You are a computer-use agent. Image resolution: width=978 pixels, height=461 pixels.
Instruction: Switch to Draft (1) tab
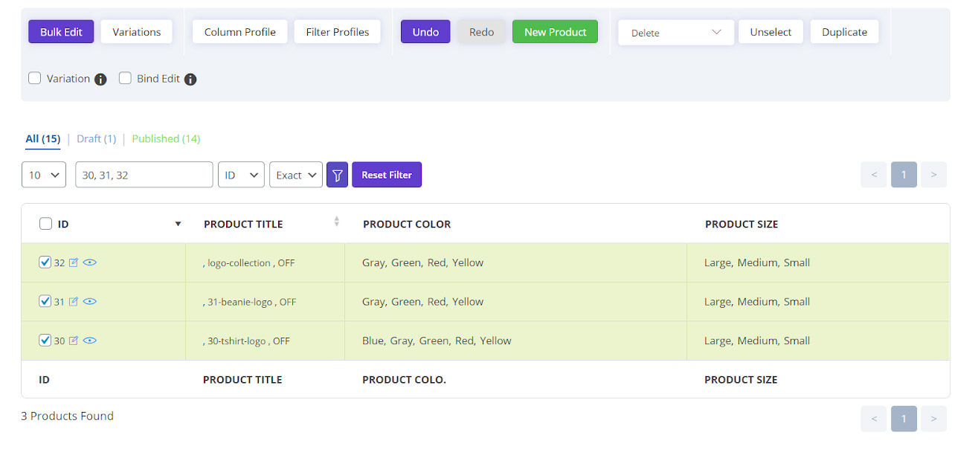(x=97, y=138)
